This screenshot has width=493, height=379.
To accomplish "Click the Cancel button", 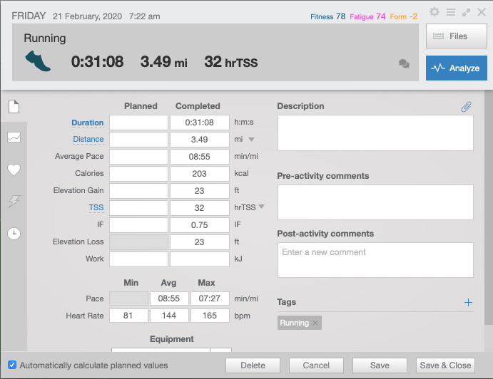I will tap(316, 365).
